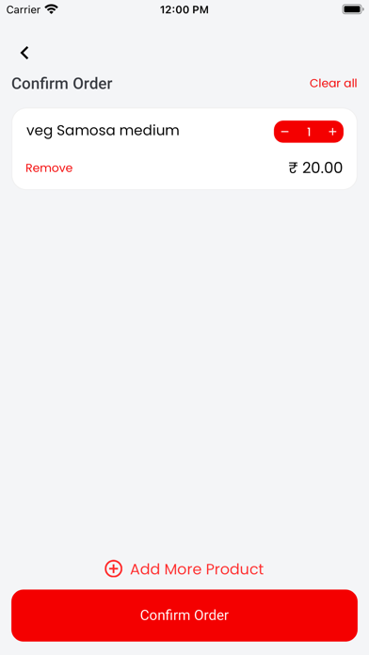Tap the Carrier label in status bar
The image size is (369, 655).
coord(24,9)
